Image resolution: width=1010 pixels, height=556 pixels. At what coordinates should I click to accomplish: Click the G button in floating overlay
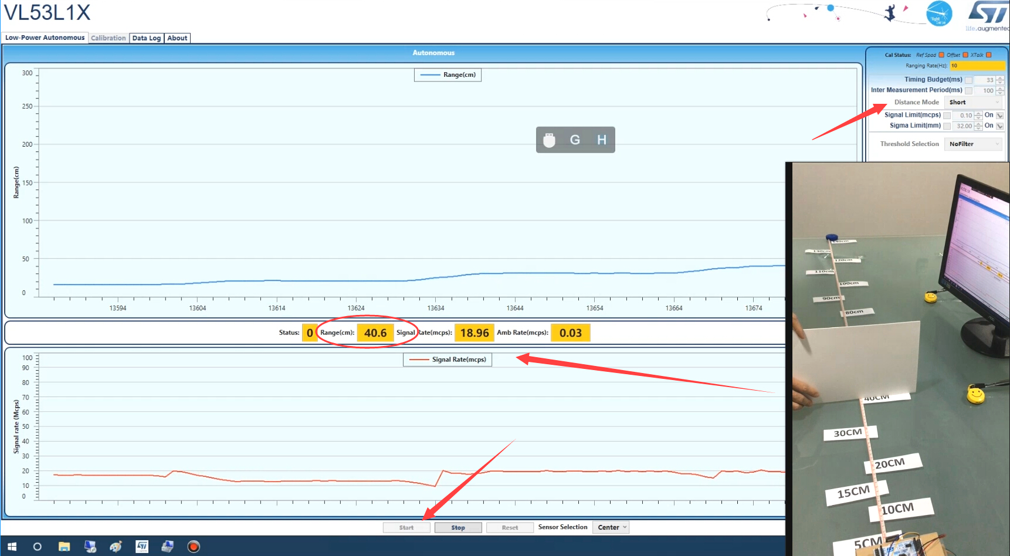tap(575, 140)
